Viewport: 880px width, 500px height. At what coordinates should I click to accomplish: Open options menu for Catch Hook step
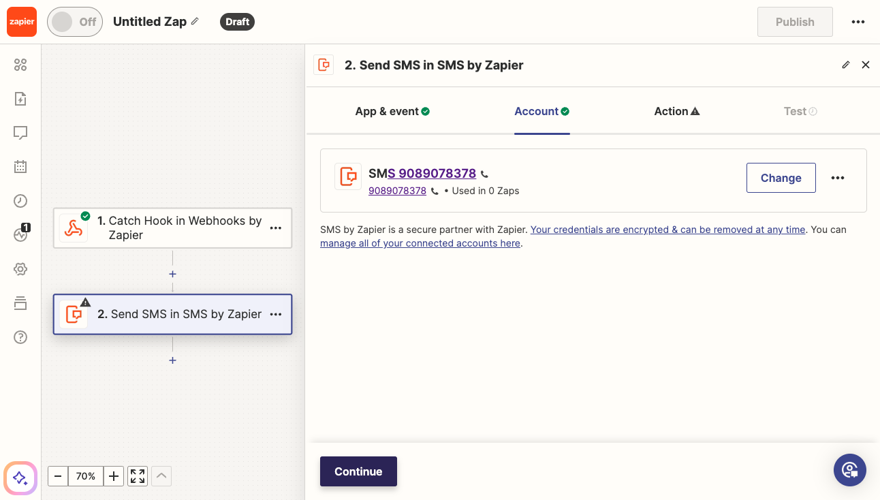click(276, 228)
